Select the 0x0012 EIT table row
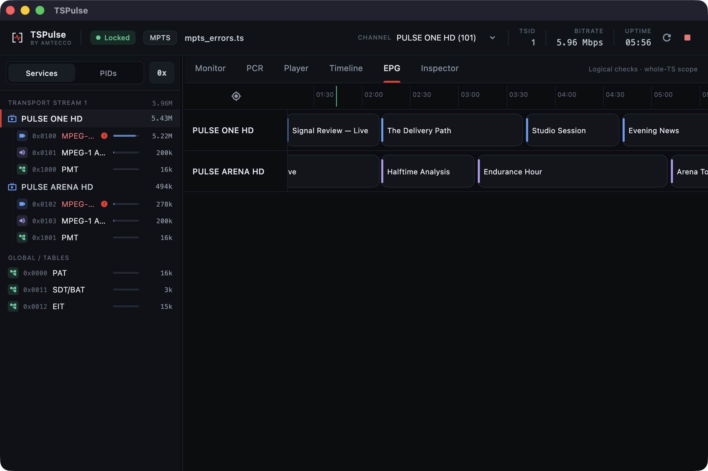The image size is (708, 471). click(x=90, y=306)
